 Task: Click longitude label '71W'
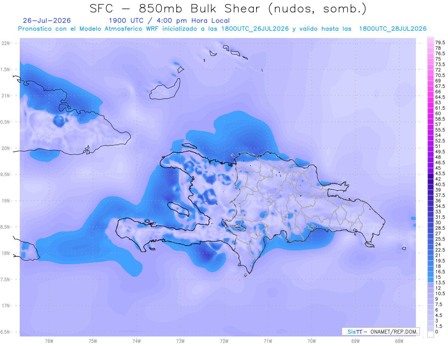[x=268, y=341]
